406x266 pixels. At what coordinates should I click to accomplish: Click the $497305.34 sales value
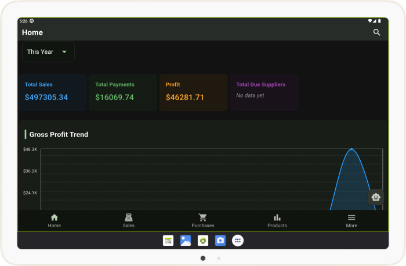click(x=46, y=97)
